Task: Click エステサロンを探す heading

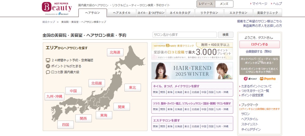Action: (x=167, y=120)
